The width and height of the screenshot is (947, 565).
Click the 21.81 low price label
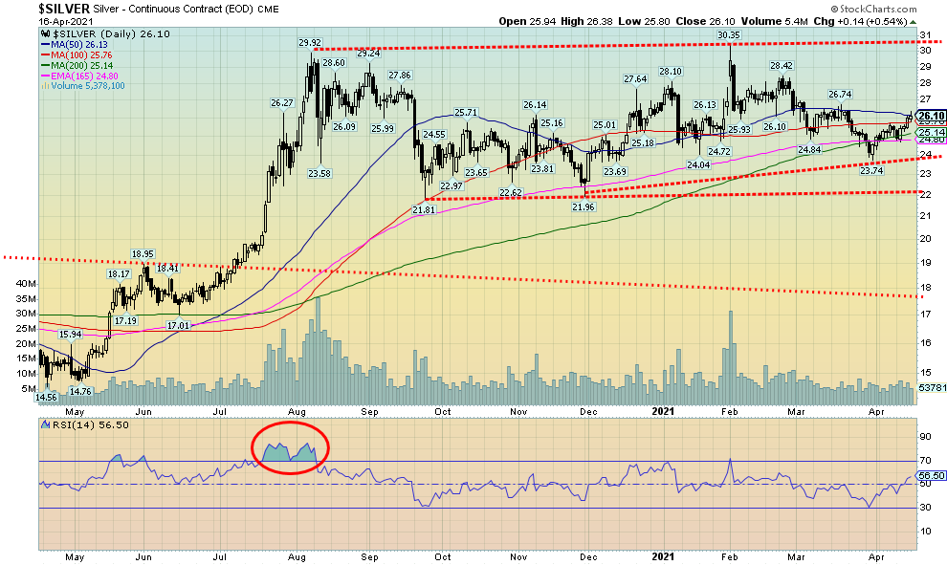(x=423, y=209)
